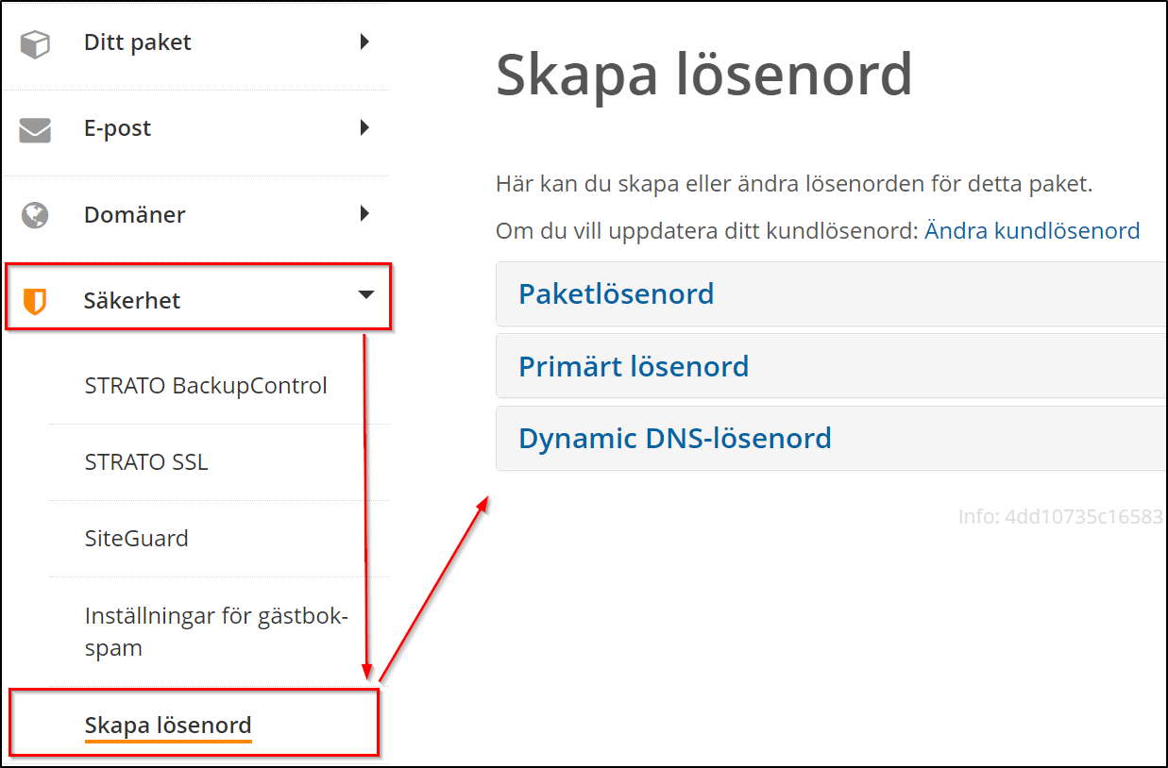Select Skapa lösenord submenu entry

(x=168, y=726)
